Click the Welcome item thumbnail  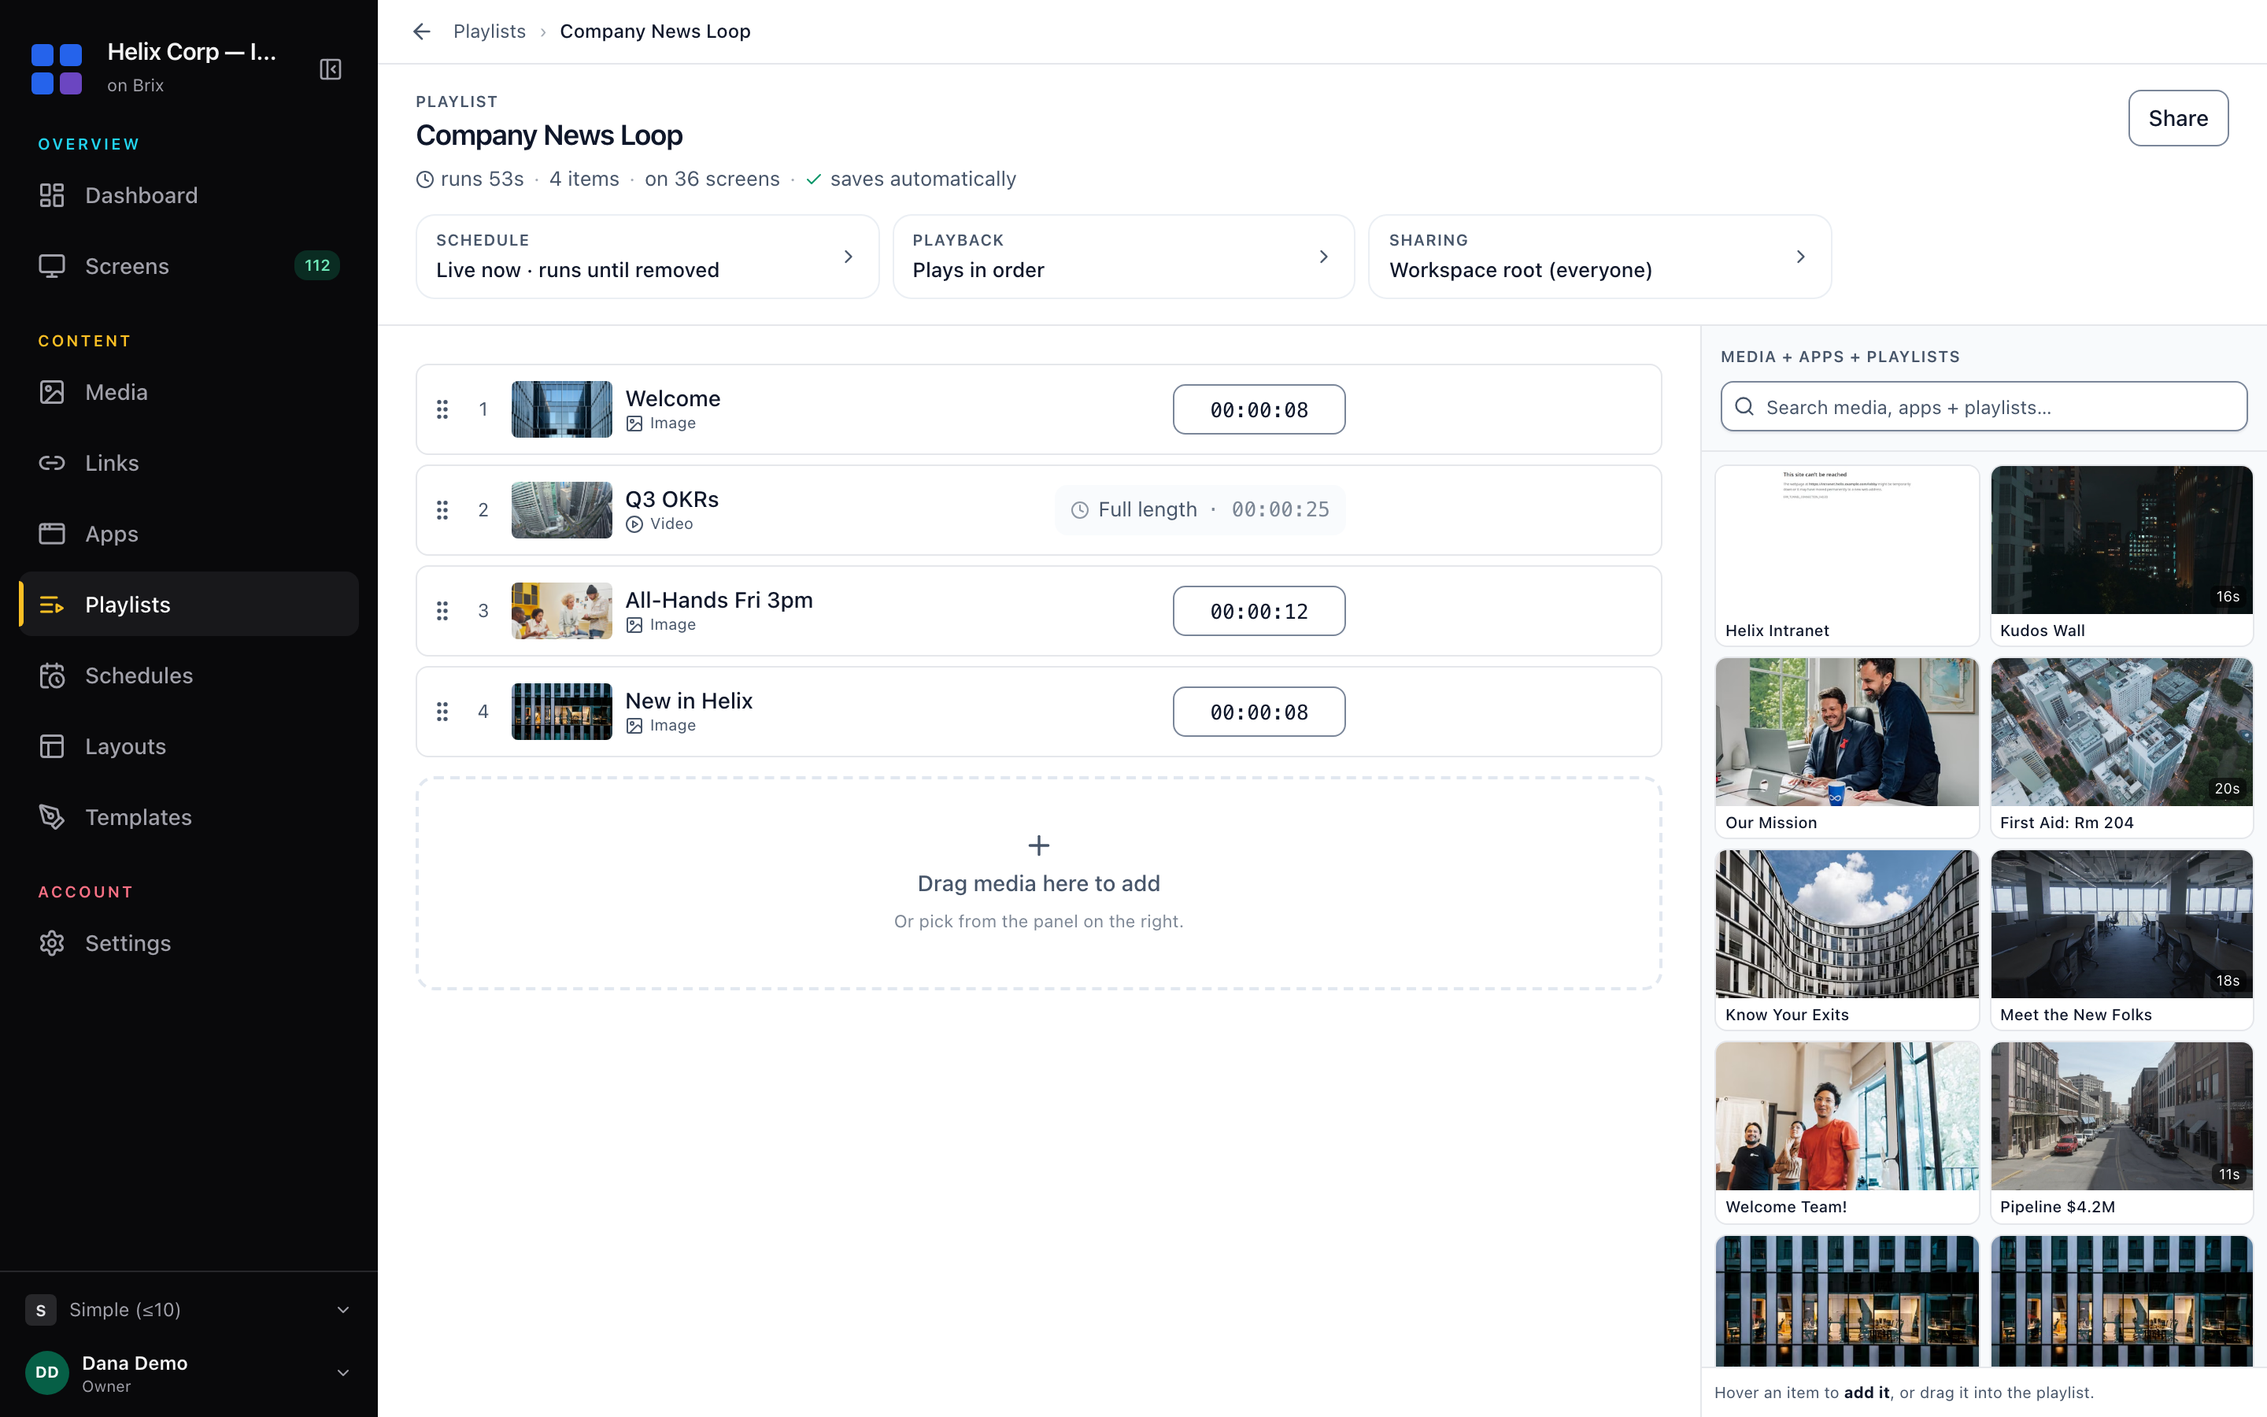[x=562, y=409]
